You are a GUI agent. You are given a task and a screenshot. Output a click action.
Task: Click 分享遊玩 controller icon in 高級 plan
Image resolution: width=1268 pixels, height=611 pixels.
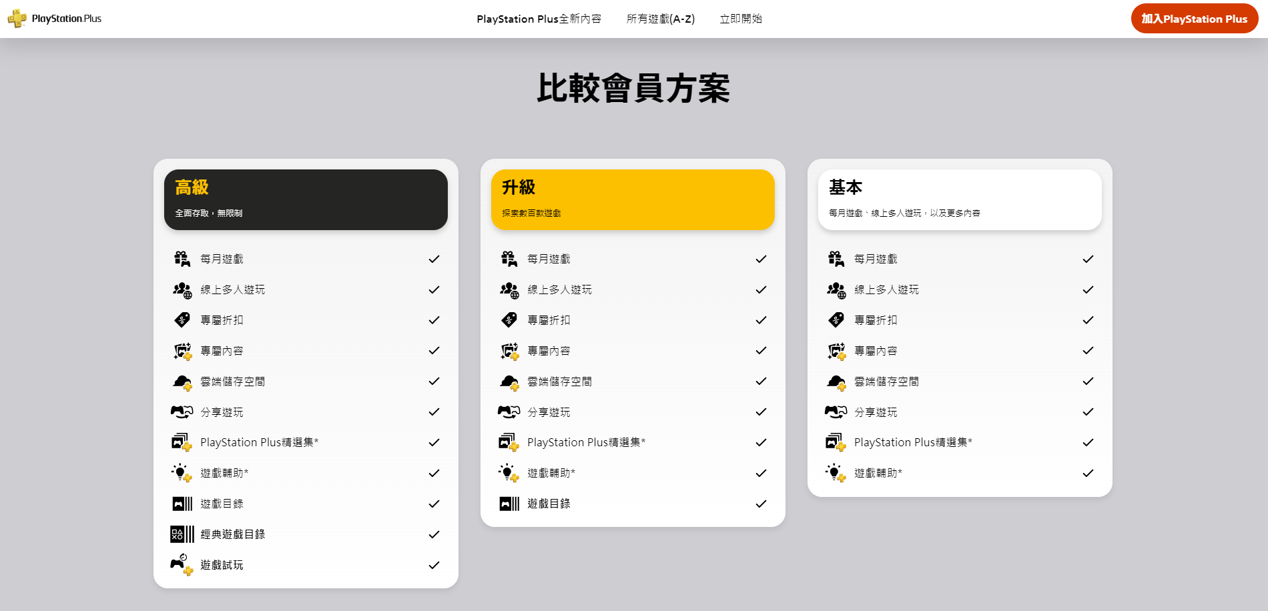tap(182, 412)
